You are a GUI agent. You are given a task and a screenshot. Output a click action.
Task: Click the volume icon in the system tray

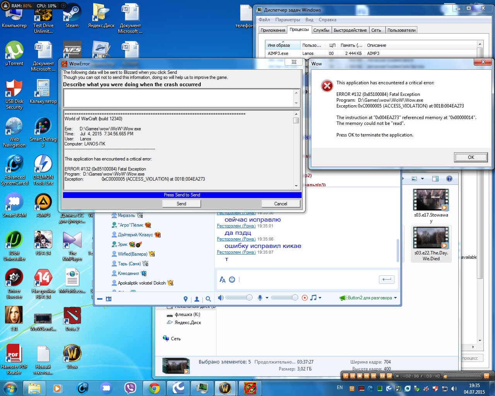coord(454,389)
